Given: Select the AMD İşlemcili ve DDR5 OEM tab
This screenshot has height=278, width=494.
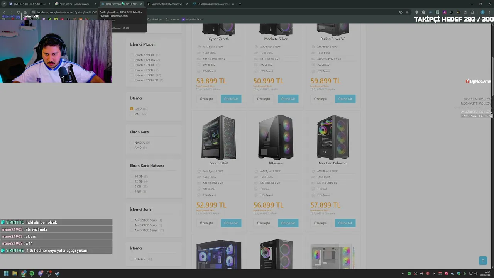Looking at the screenshot, I should [121, 4].
